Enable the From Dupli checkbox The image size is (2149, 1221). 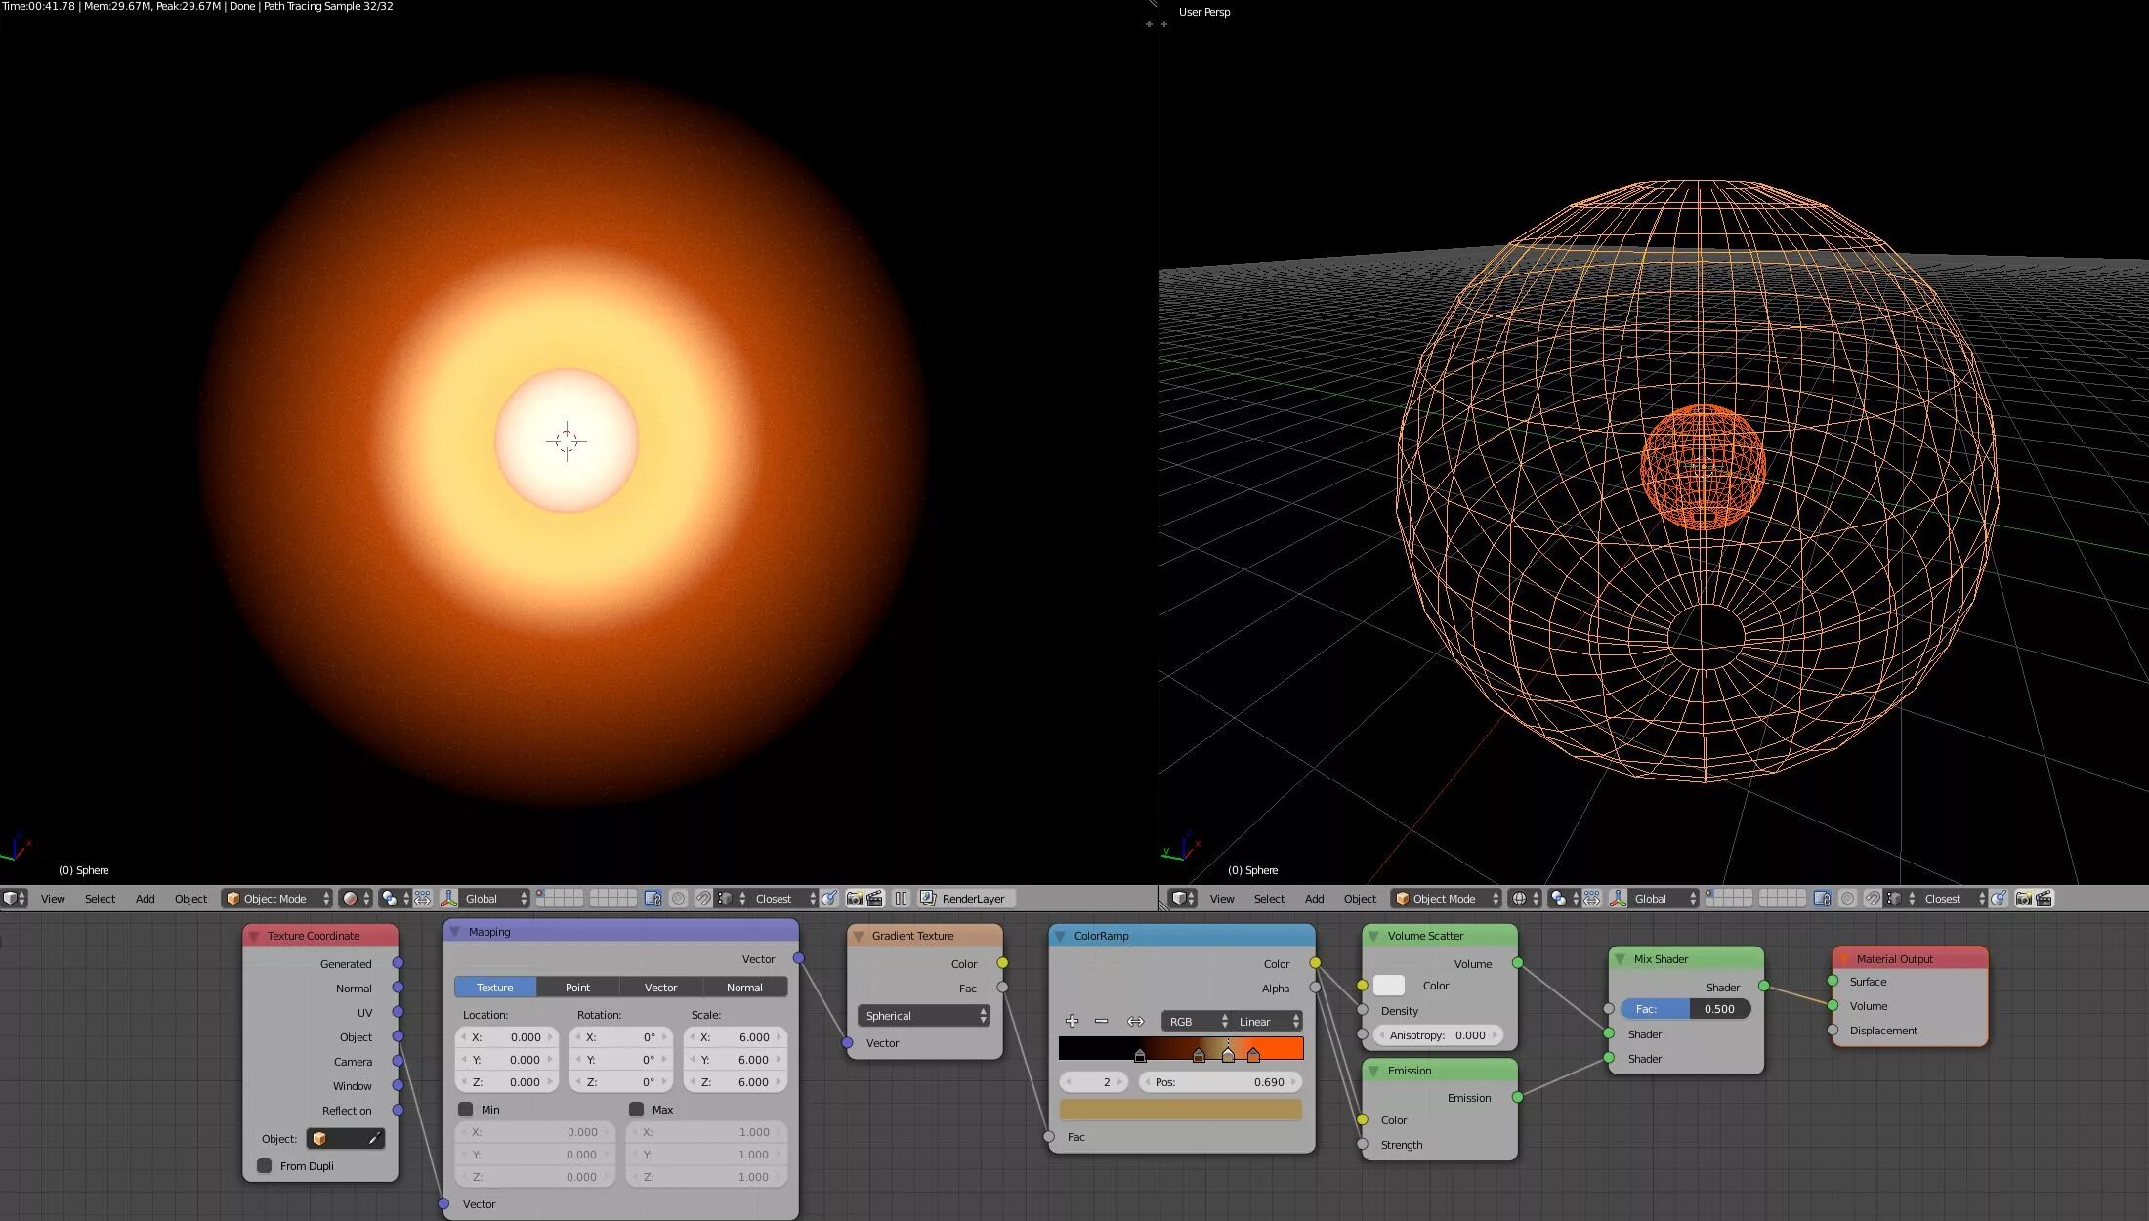click(264, 1166)
